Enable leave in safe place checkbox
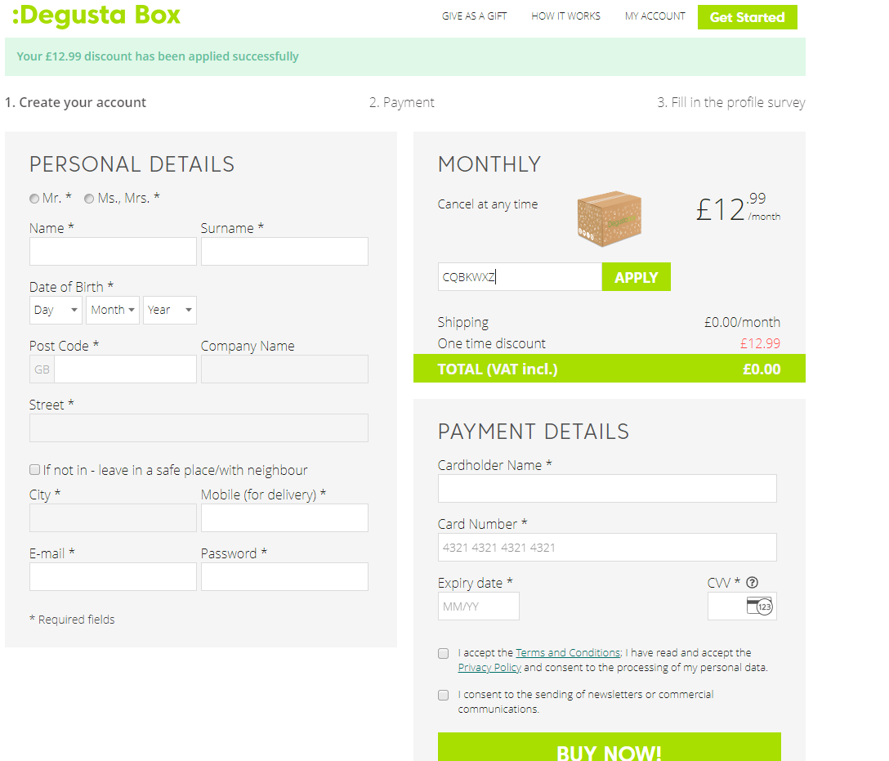Viewport: 889px width, 761px height. [35, 470]
